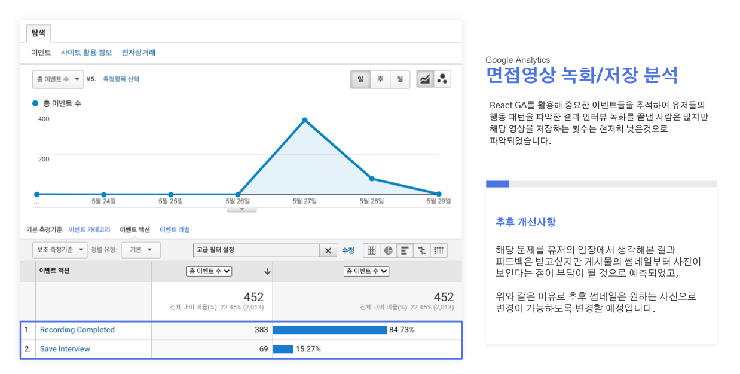Click the 5월 26일 data point
The height and width of the screenshot is (374, 740).
pos(238,194)
